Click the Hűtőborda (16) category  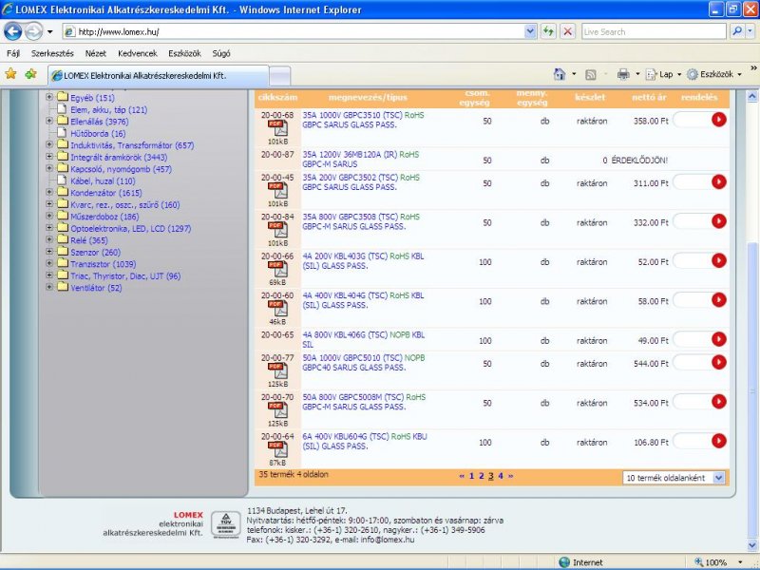[x=98, y=133]
